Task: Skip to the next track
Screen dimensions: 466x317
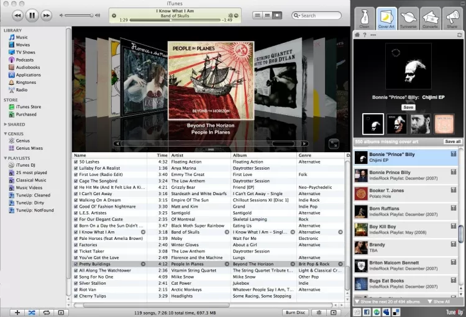Action: click(47, 16)
